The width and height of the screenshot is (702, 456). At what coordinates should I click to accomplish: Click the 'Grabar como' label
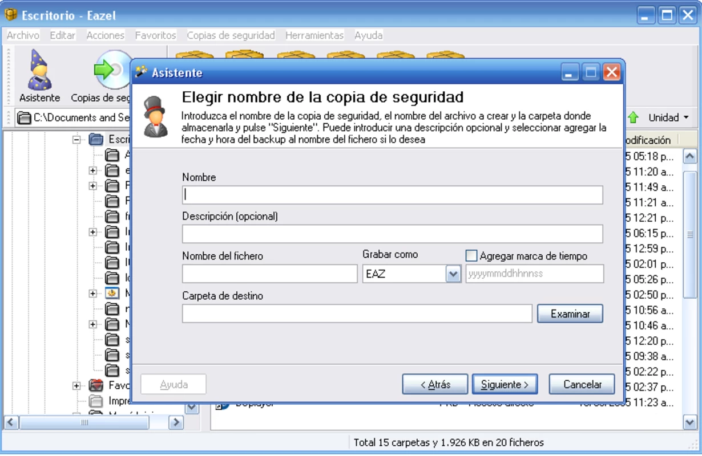(x=390, y=254)
